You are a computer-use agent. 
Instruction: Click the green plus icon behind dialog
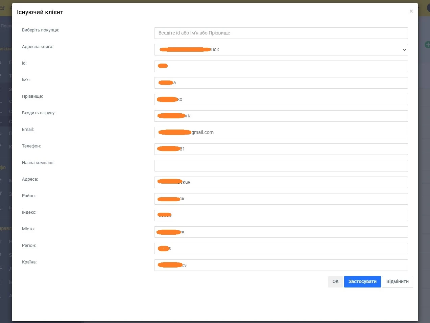coord(427,45)
